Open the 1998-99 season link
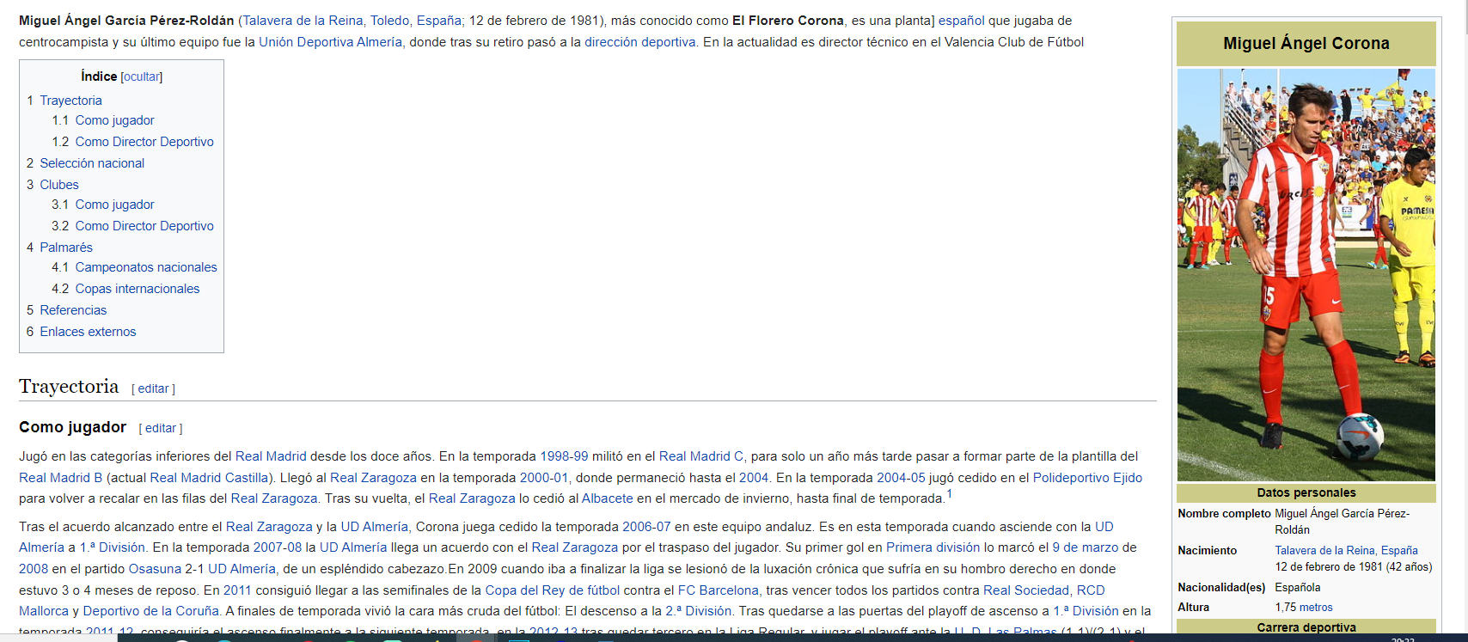This screenshot has width=1468, height=642. [564, 456]
